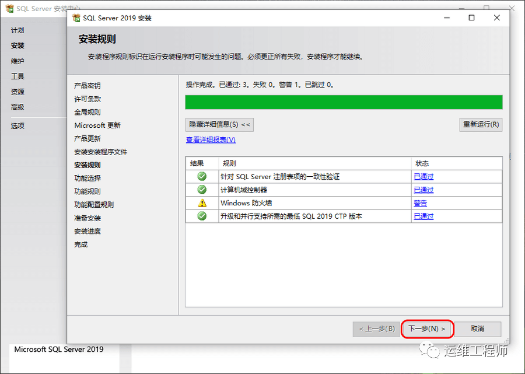Click the 产品密钥 step in wizard list

(x=87, y=86)
